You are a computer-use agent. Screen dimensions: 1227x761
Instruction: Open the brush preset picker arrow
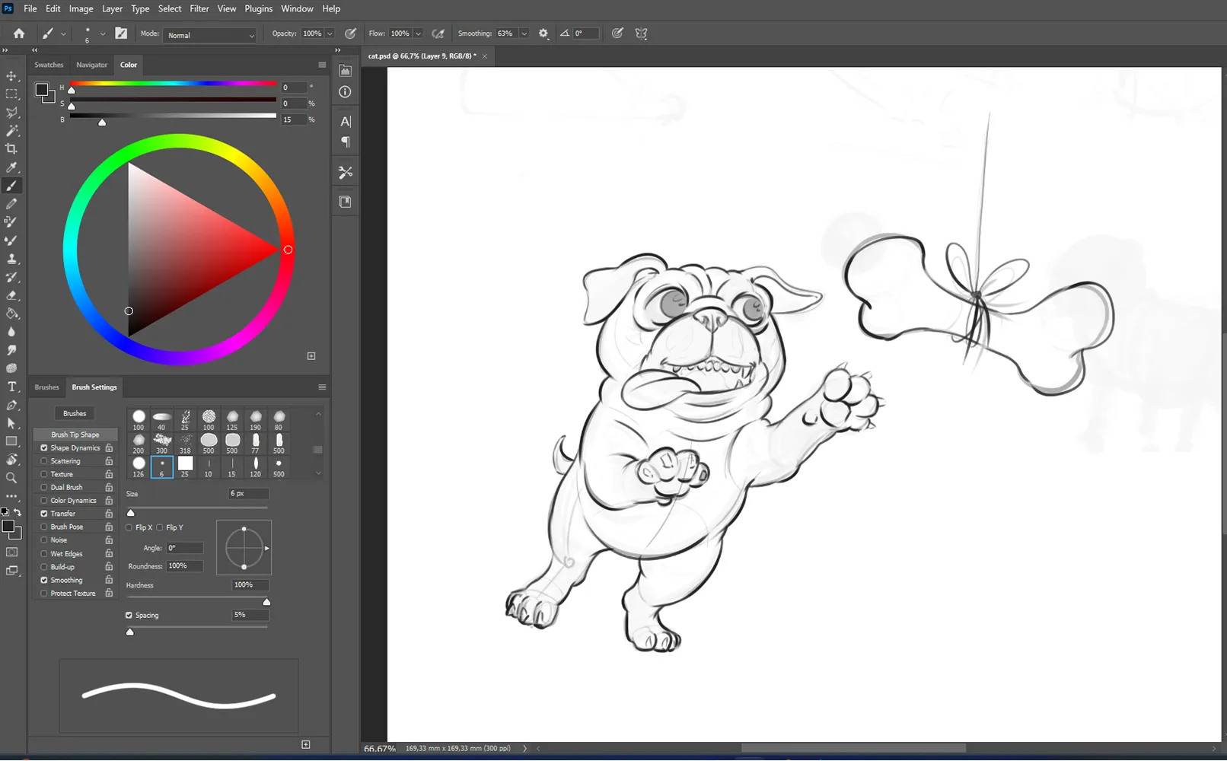(103, 33)
